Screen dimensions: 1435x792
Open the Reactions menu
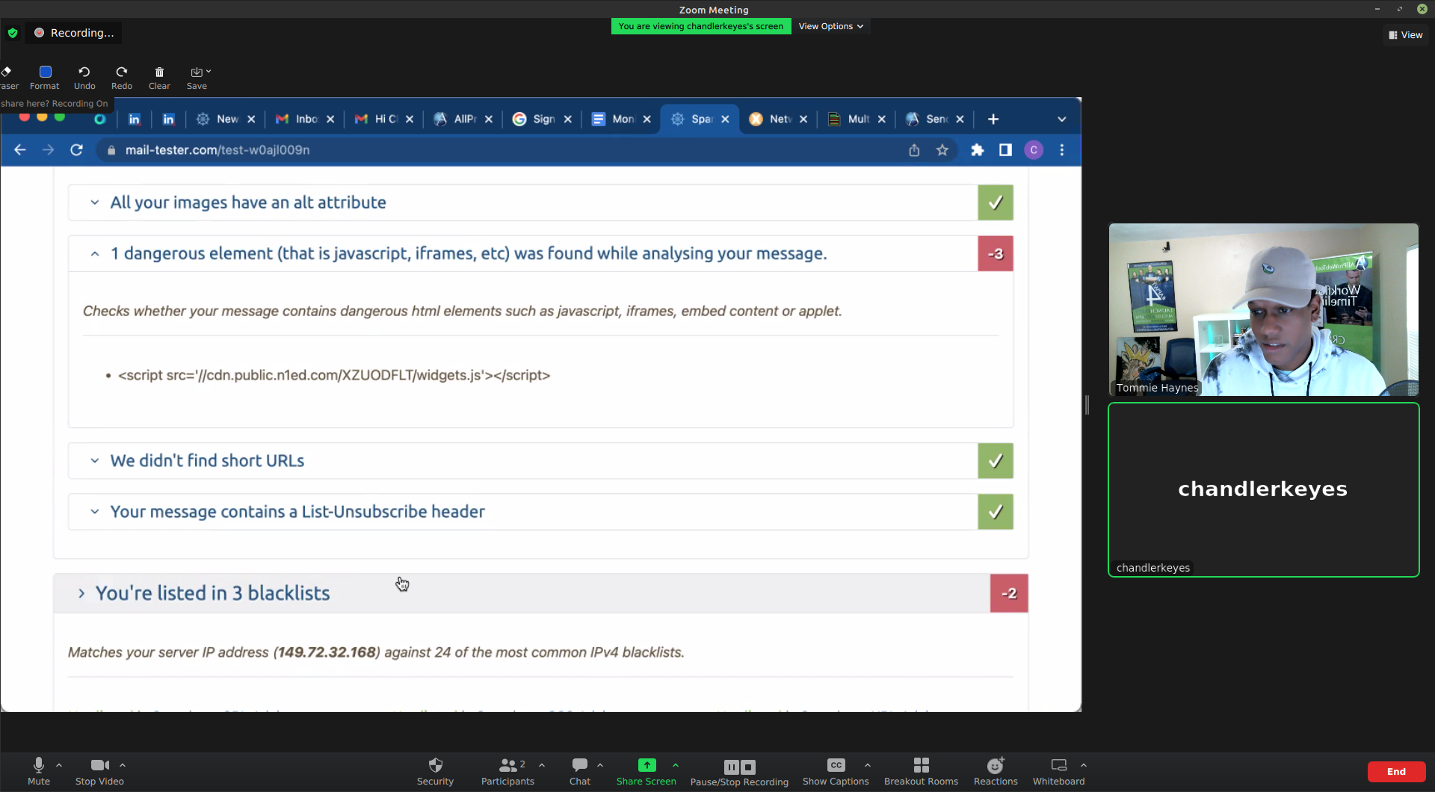[996, 771]
